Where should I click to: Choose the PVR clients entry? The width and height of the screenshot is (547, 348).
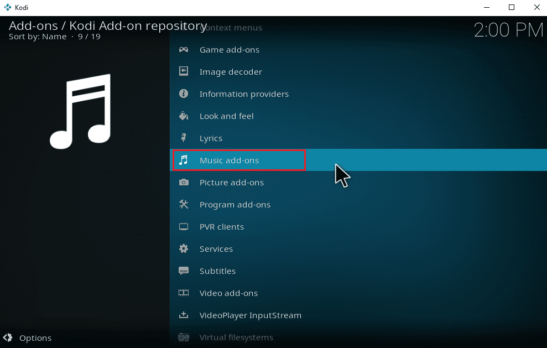(x=358, y=226)
